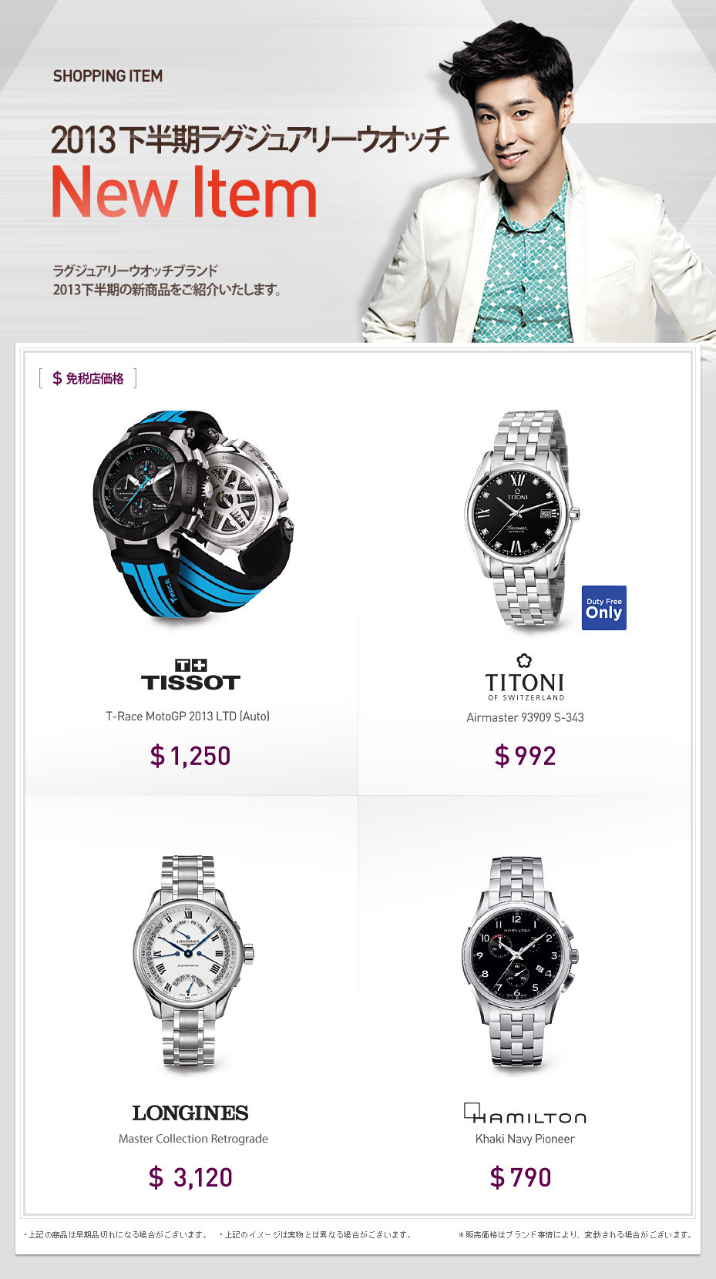Open the Khaki Navy Pioneer link
The width and height of the screenshot is (716, 1279).
[525, 1139]
